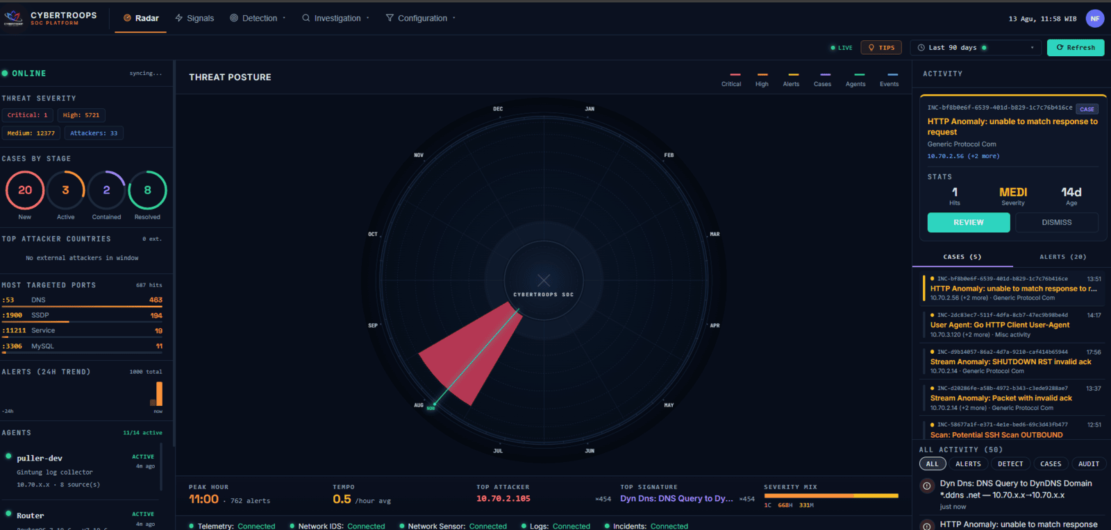Select the CASES activity filter
This screenshot has height=530, width=1111.
click(x=1051, y=464)
